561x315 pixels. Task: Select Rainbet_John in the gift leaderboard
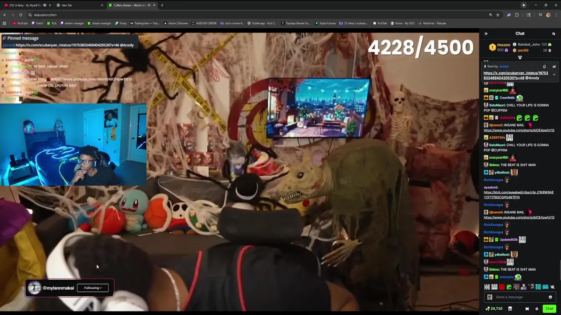click(529, 45)
